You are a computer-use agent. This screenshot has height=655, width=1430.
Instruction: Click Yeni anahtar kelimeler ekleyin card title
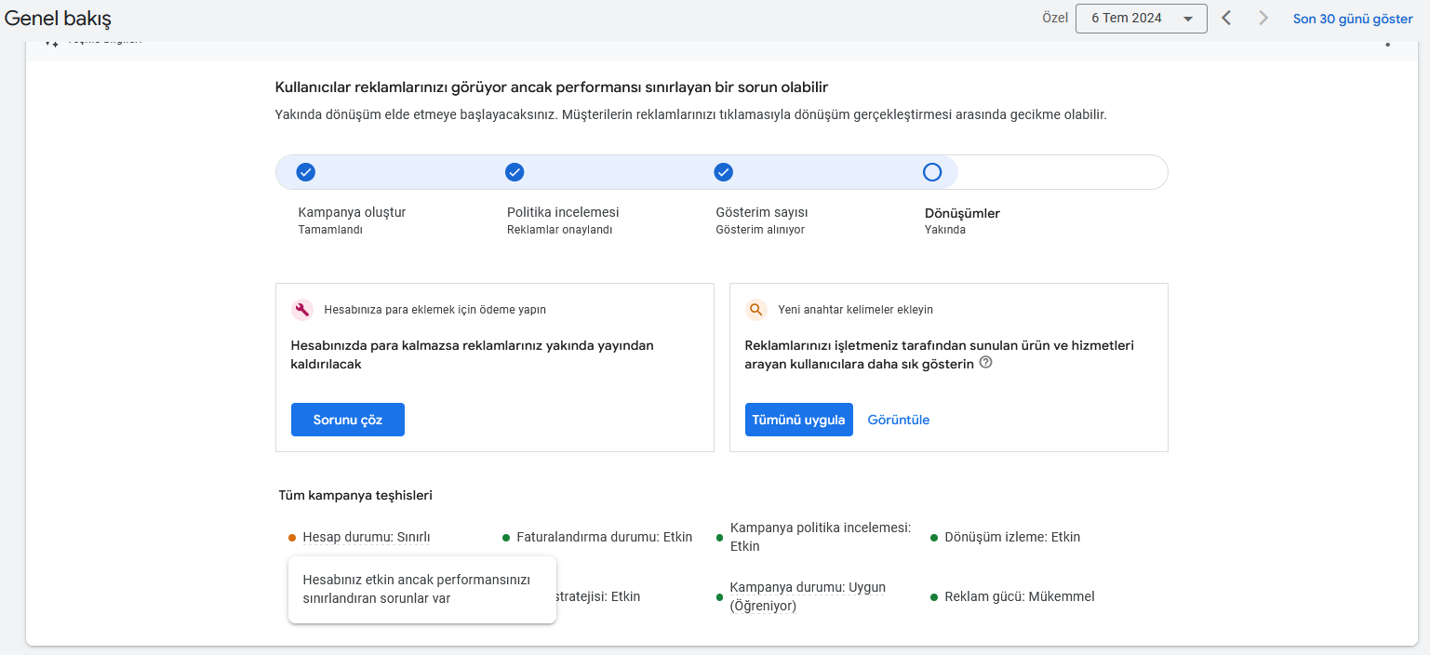coord(855,310)
